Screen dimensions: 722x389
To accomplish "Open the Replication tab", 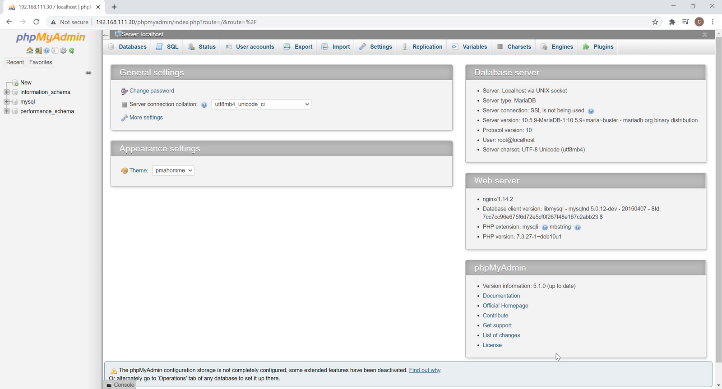I will click(x=422, y=47).
